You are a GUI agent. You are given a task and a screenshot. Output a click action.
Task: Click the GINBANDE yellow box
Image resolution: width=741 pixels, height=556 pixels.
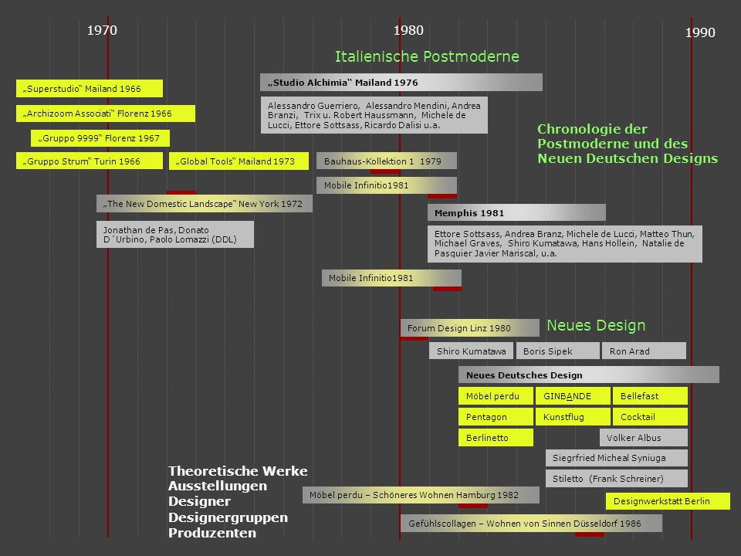573,395
